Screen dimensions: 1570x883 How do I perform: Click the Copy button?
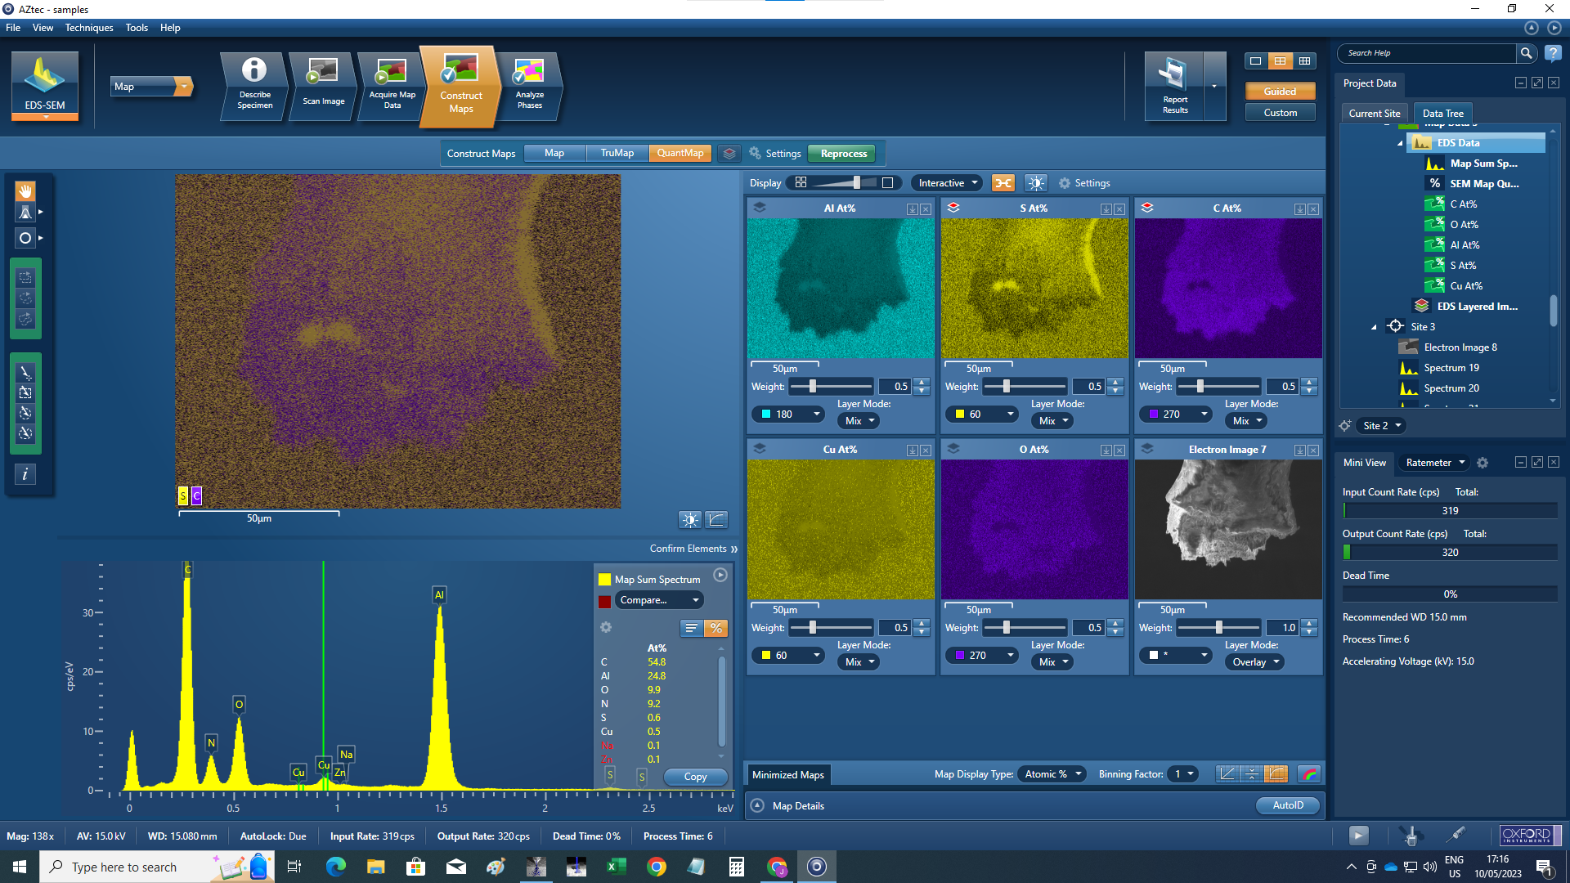click(695, 777)
